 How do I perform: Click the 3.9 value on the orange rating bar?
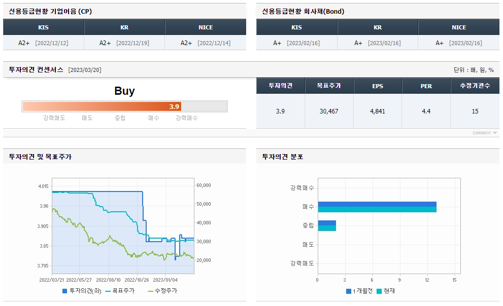[174, 106]
